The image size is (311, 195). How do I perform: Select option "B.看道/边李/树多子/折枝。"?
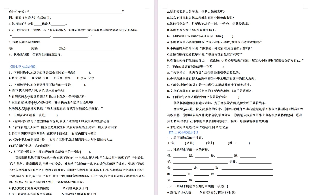(x=218, y=192)
